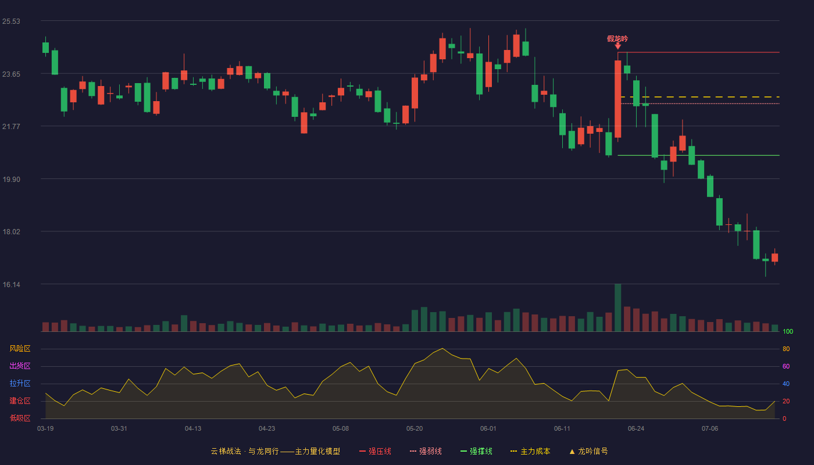Click the 21.77 price axis label

pos(11,127)
